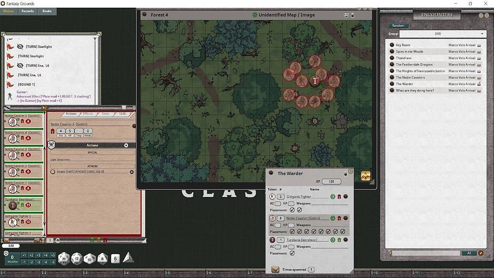Click the XP field in The Warder
The width and height of the screenshot is (494, 278).
[x=331, y=181]
